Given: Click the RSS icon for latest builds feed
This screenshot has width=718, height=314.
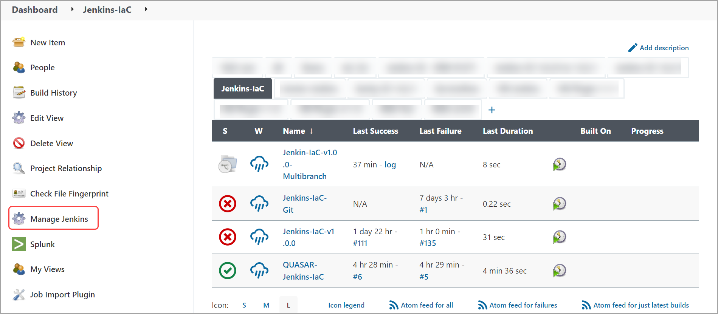Looking at the screenshot, I should 586,305.
